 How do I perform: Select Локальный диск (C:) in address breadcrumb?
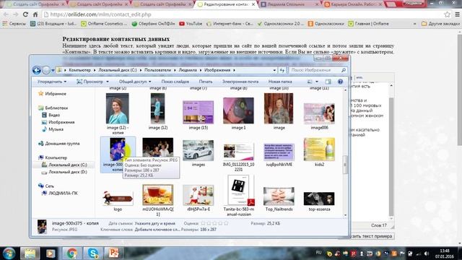[118, 70]
